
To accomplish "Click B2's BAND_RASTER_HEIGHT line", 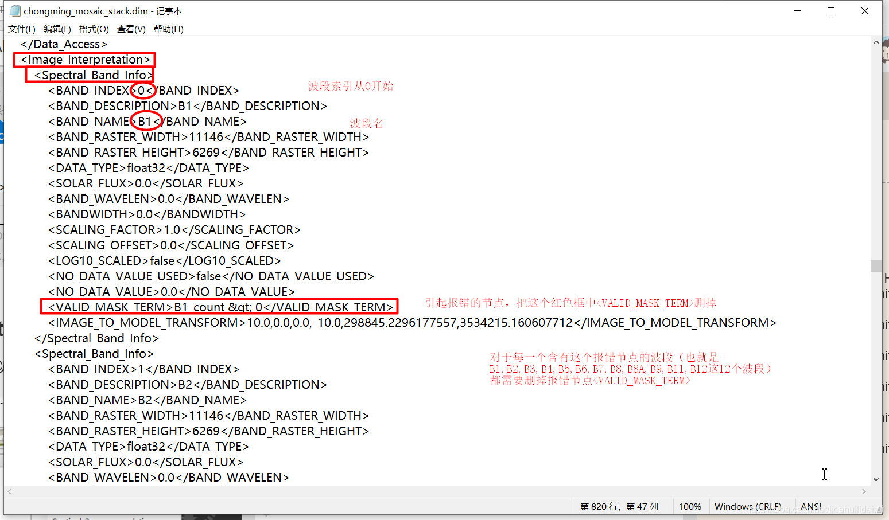I will pyautogui.click(x=208, y=431).
